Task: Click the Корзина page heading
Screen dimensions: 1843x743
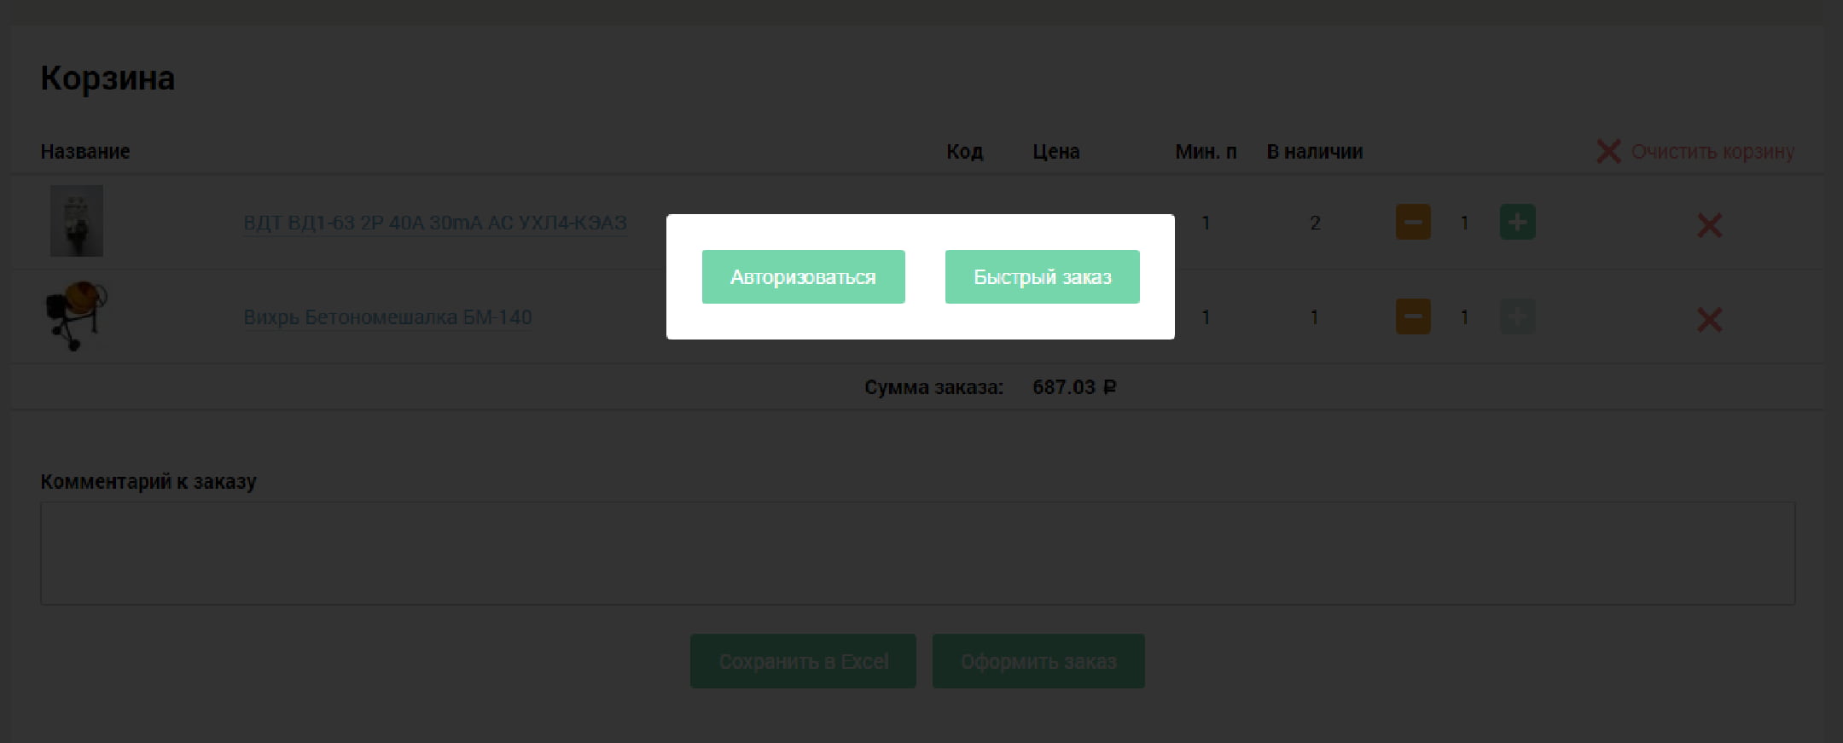Action: (x=108, y=78)
